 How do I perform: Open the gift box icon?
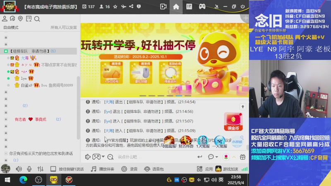[242, 157]
